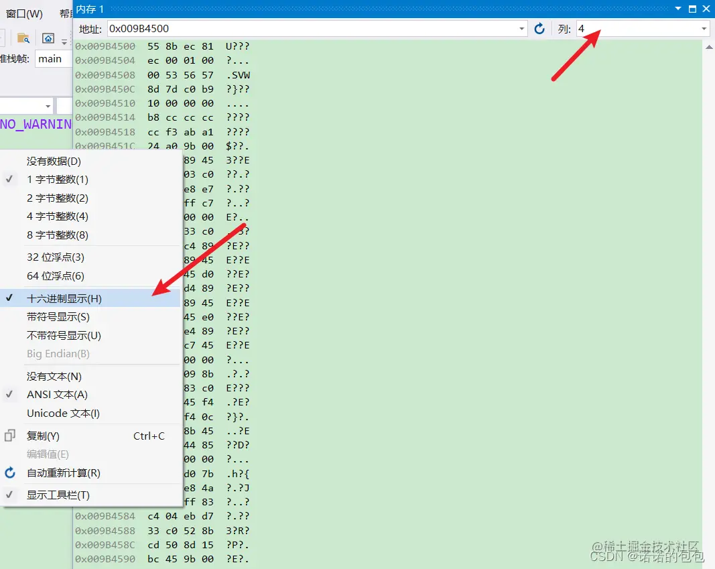Image resolution: width=715 pixels, height=569 pixels.
Task: Click the recalculate icon beside 自动重新计算(R)
Action: (10, 472)
